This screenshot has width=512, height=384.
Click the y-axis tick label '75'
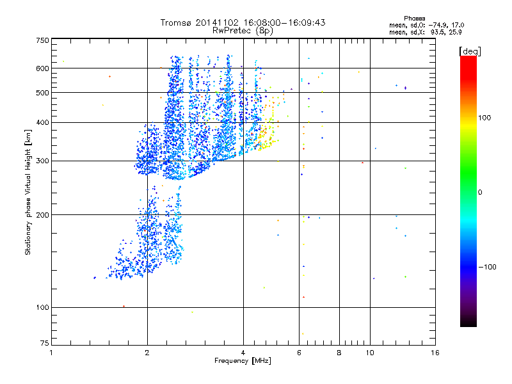[x=45, y=343]
